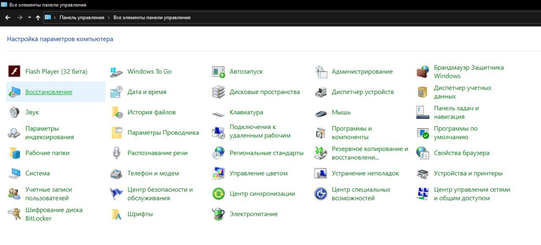Viewport: 541px width, 245px height.
Task: Open the Устройства и принтеры icon
Action: 423,173
